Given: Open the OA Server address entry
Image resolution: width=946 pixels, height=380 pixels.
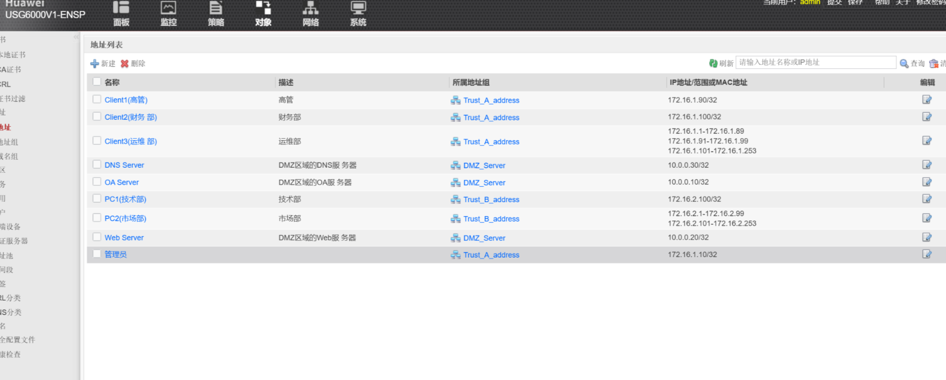Looking at the screenshot, I should (x=122, y=183).
